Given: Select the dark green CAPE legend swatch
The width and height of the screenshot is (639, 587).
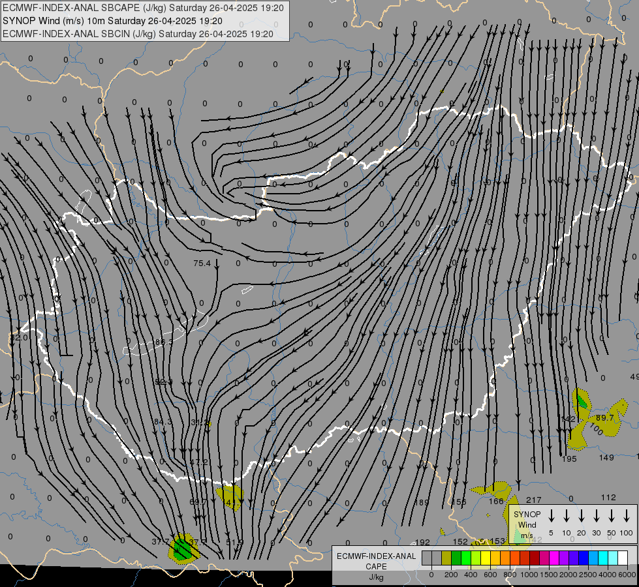Looking at the screenshot, I should click(456, 558).
